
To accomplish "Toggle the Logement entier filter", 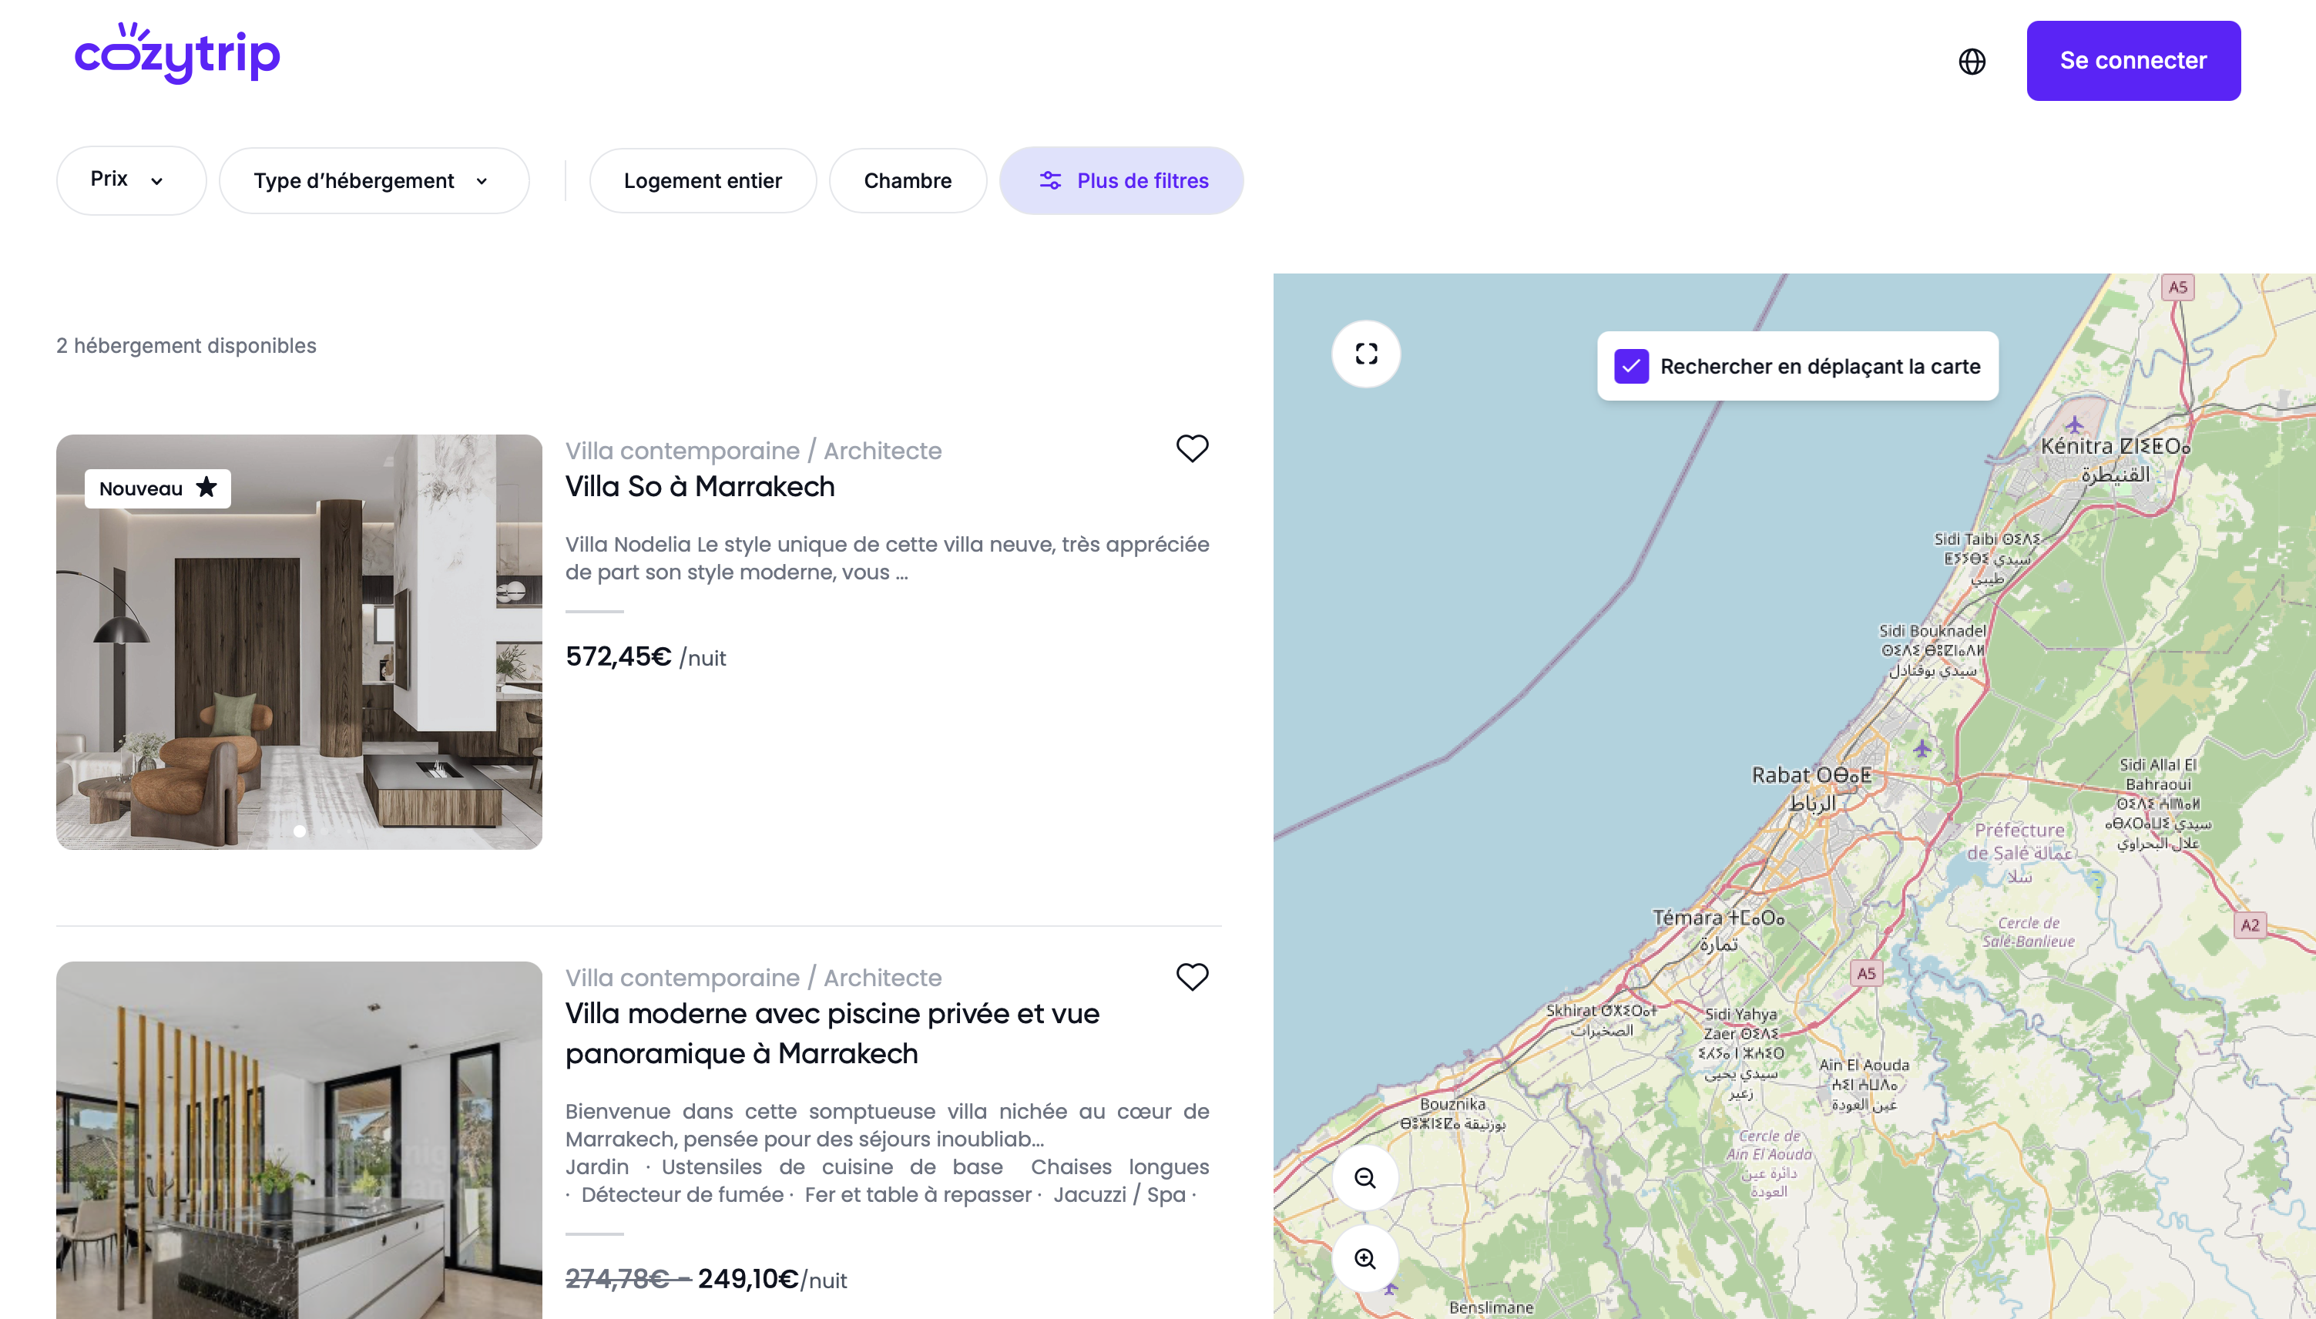I will [703, 180].
